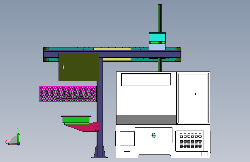This screenshot has width=250, height=162.
Task: Click the small cyan component on the front panel
Action: pyautogui.click(x=153, y=135)
